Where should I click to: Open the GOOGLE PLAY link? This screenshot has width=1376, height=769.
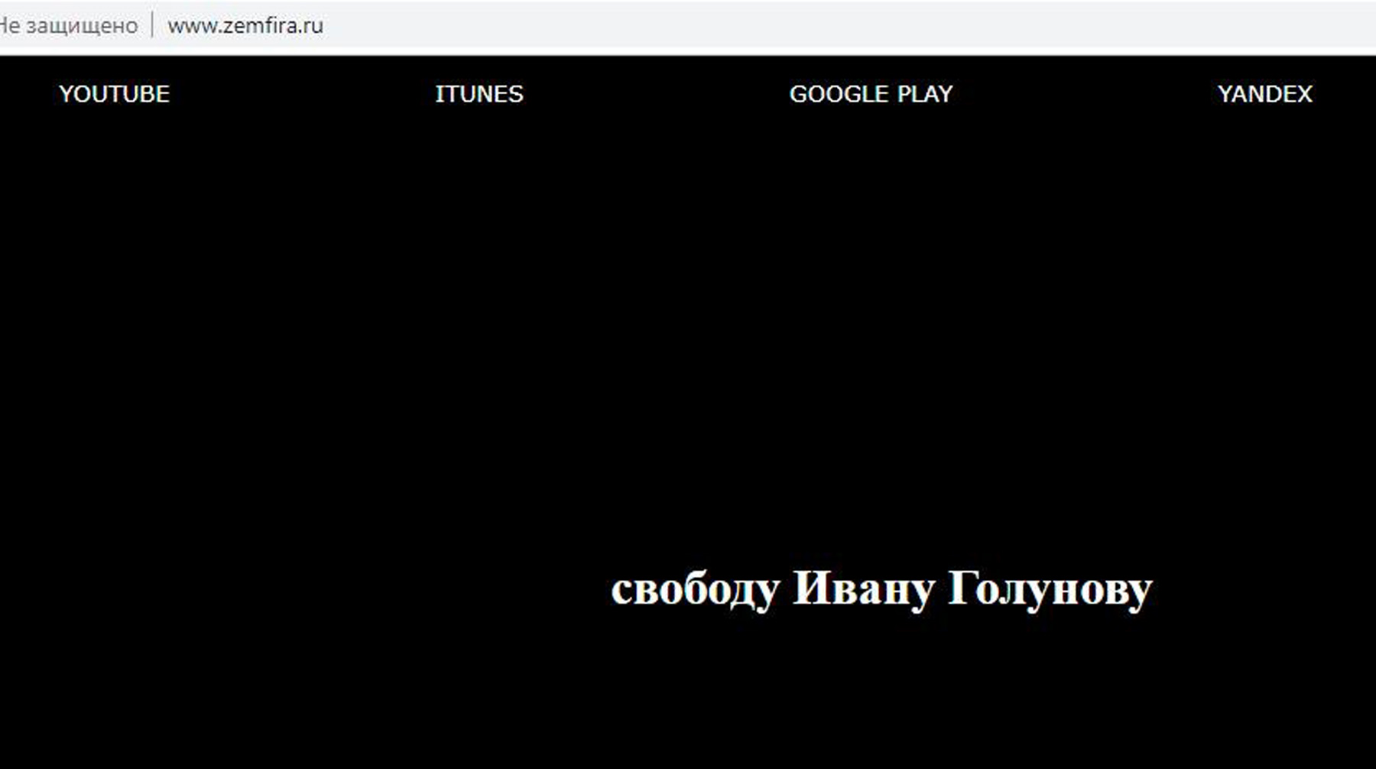tap(871, 94)
